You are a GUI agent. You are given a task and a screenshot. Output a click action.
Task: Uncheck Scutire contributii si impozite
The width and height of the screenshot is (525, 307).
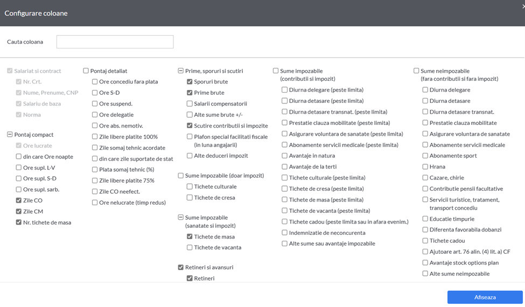pos(190,125)
